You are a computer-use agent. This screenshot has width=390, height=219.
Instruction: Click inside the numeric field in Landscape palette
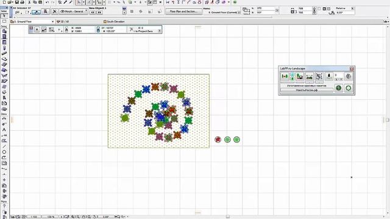pyautogui.click(x=339, y=75)
